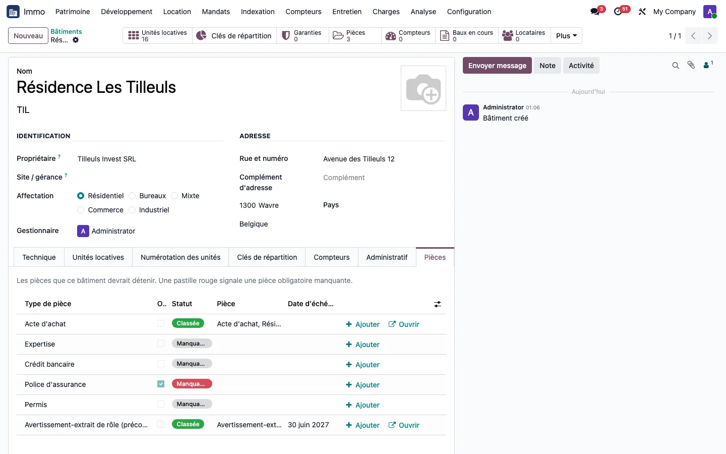Search in chatter messages
Viewport: 726px width, 454px height.
pyautogui.click(x=676, y=66)
